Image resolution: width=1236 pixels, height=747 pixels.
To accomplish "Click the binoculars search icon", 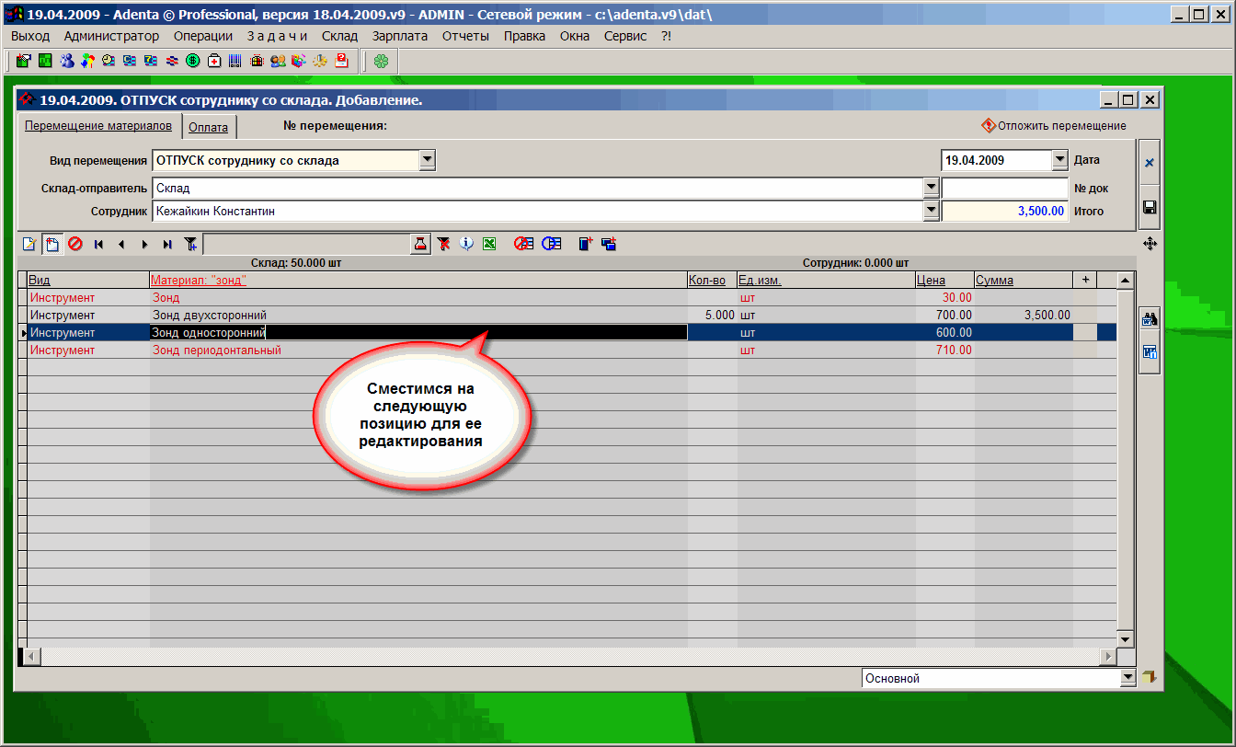I will [x=1149, y=319].
